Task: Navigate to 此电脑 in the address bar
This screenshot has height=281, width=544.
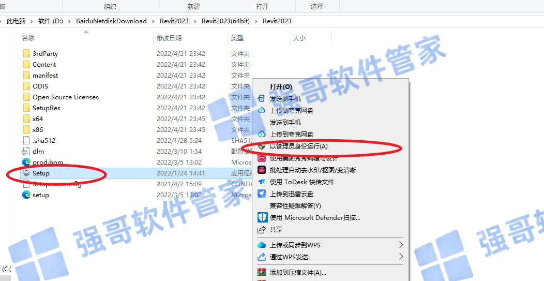Action: click(16, 21)
